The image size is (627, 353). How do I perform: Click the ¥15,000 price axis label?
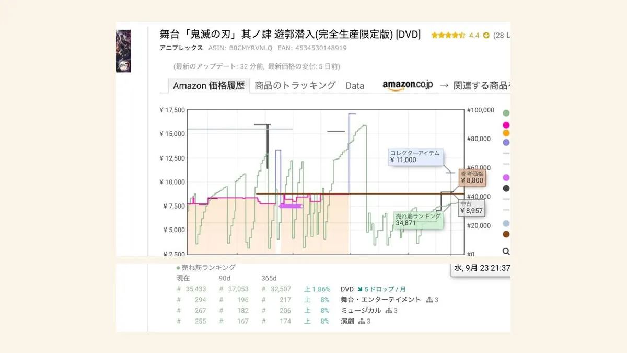(x=172, y=134)
